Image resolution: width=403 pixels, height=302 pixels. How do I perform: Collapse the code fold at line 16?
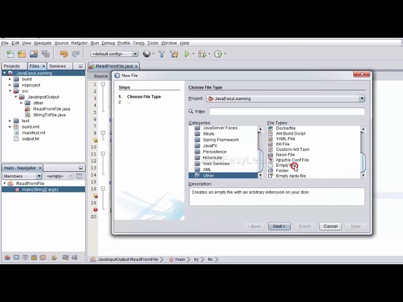click(x=103, y=189)
